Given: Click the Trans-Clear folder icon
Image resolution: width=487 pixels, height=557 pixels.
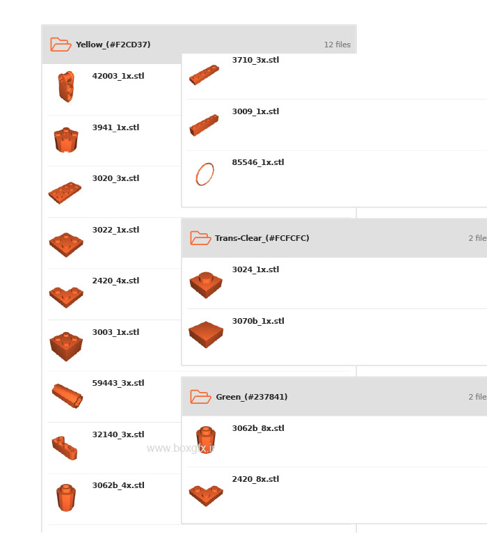Looking at the screenshot, I should [200, 238].
